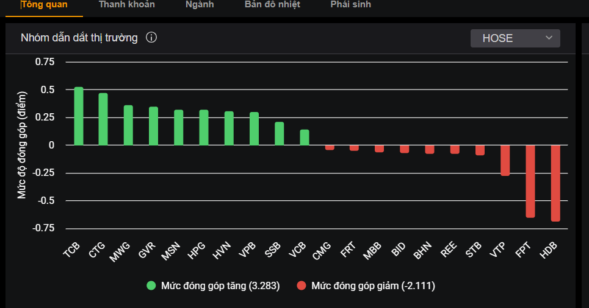Go to the Phái sinh tab
This screenshot has width=589, height=308.
pyautogui.click(x=350, y=5)
